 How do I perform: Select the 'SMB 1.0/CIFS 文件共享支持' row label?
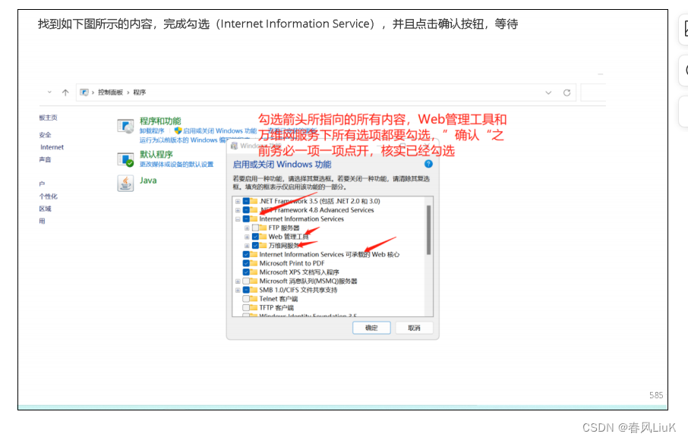coord(298,290)
